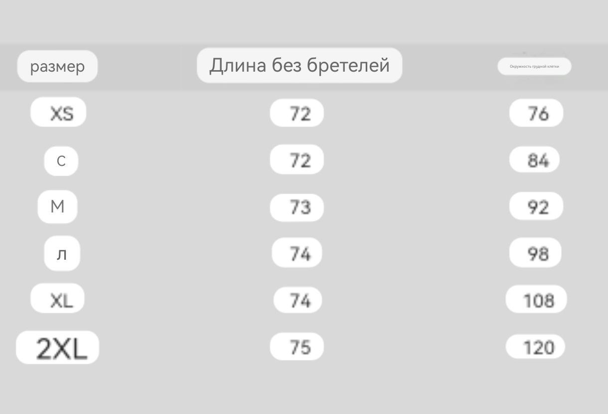Viewport: 608px width, 414px height.
Task: Select the size Л pill
Action: [x=62, y=254]
